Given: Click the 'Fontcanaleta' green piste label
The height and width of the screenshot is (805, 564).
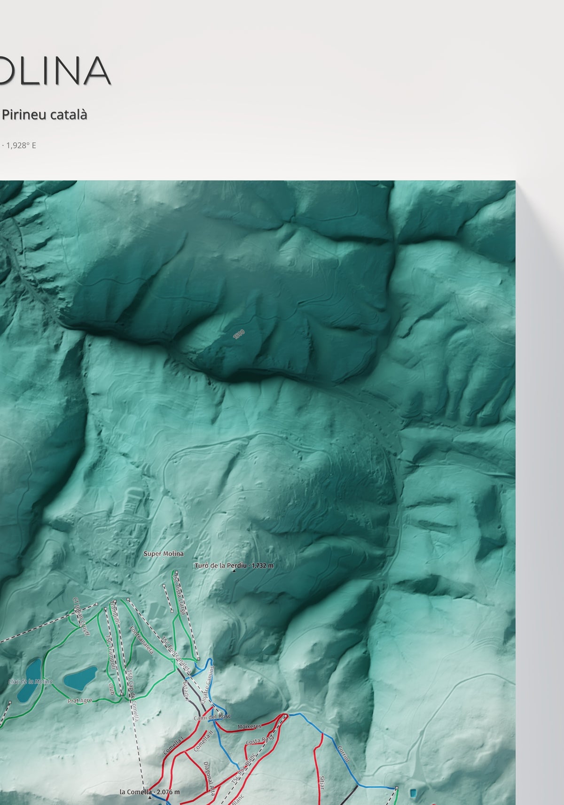Looking at the screenshot, I should pos(141,640).
